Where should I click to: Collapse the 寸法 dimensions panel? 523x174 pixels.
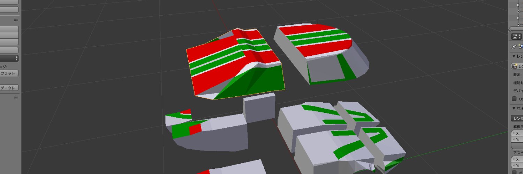point(517,109)
